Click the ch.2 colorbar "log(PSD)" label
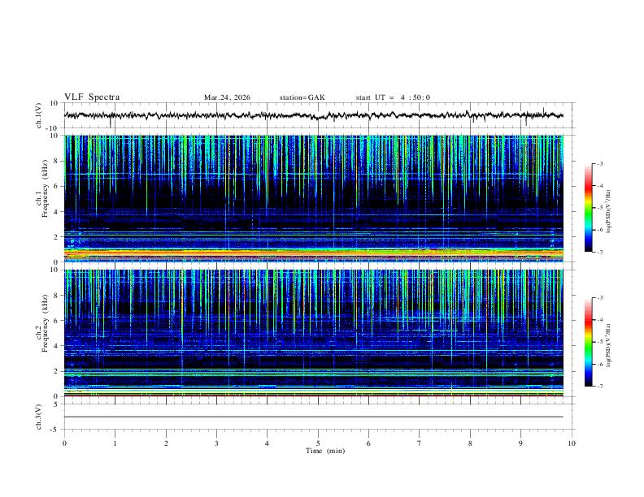 point(609,345)
